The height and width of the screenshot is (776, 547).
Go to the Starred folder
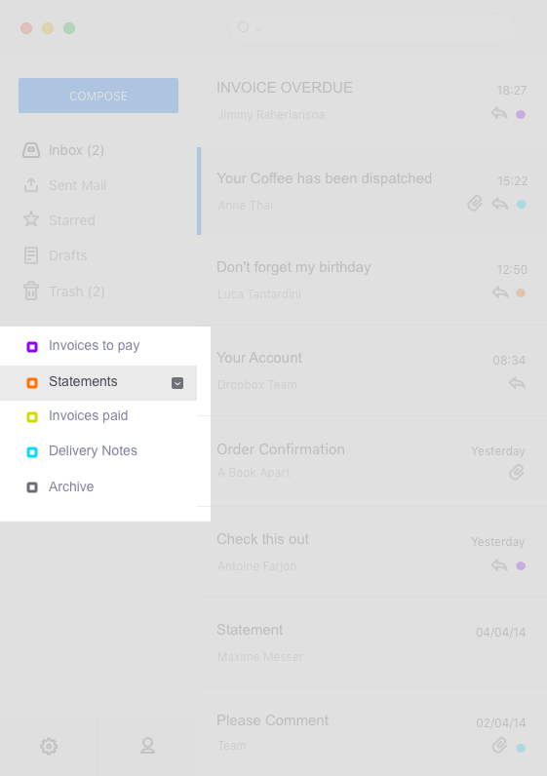(98, 220)
